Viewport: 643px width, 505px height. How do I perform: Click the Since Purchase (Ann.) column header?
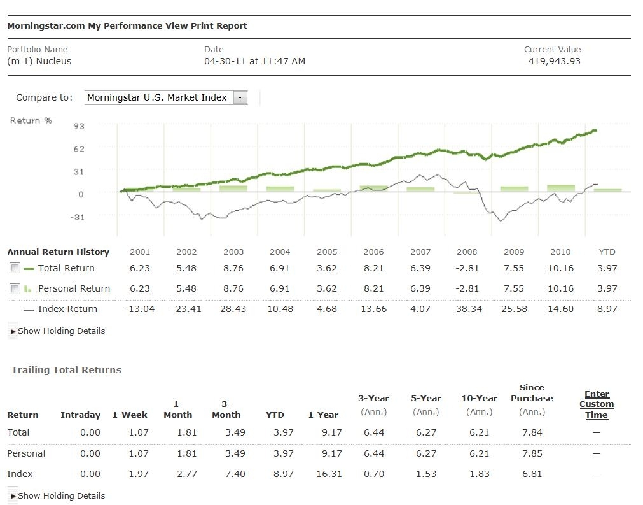[532, 399]
